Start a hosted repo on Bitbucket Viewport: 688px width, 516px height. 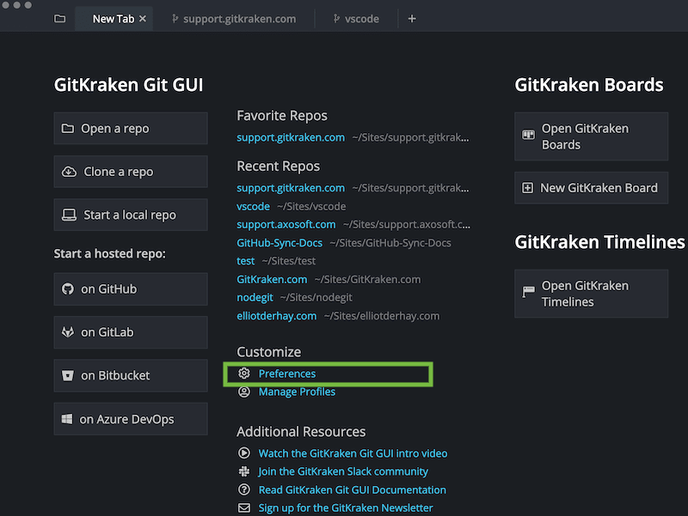[x=131, y=375]
